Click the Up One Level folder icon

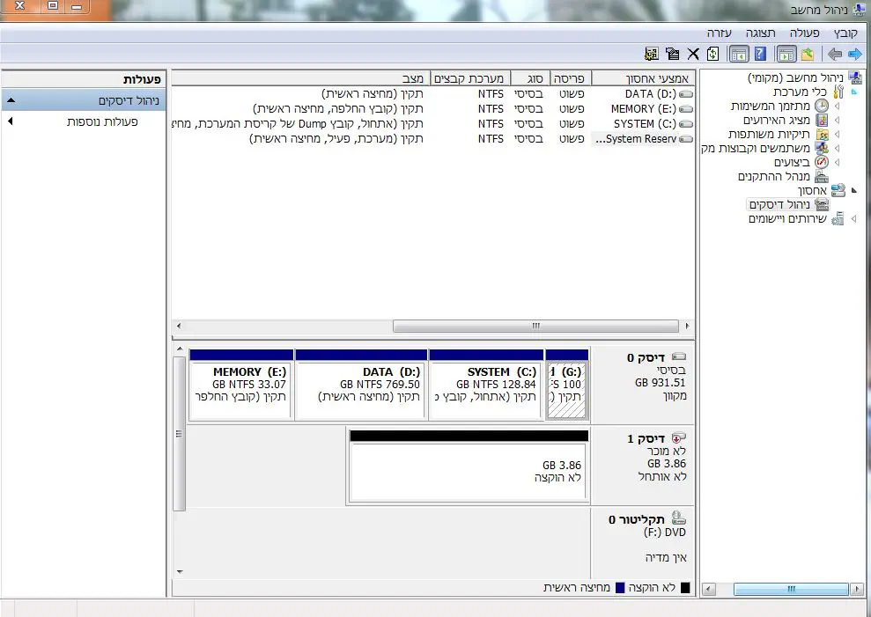(807, 55)
